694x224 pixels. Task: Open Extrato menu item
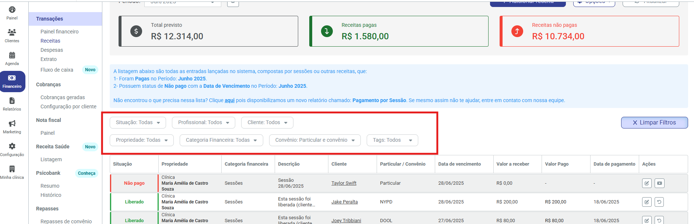click(x=49, y=59)
